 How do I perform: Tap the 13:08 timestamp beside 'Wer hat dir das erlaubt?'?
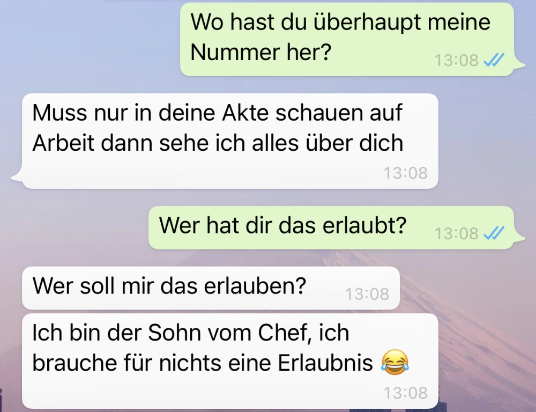(456, 234)
